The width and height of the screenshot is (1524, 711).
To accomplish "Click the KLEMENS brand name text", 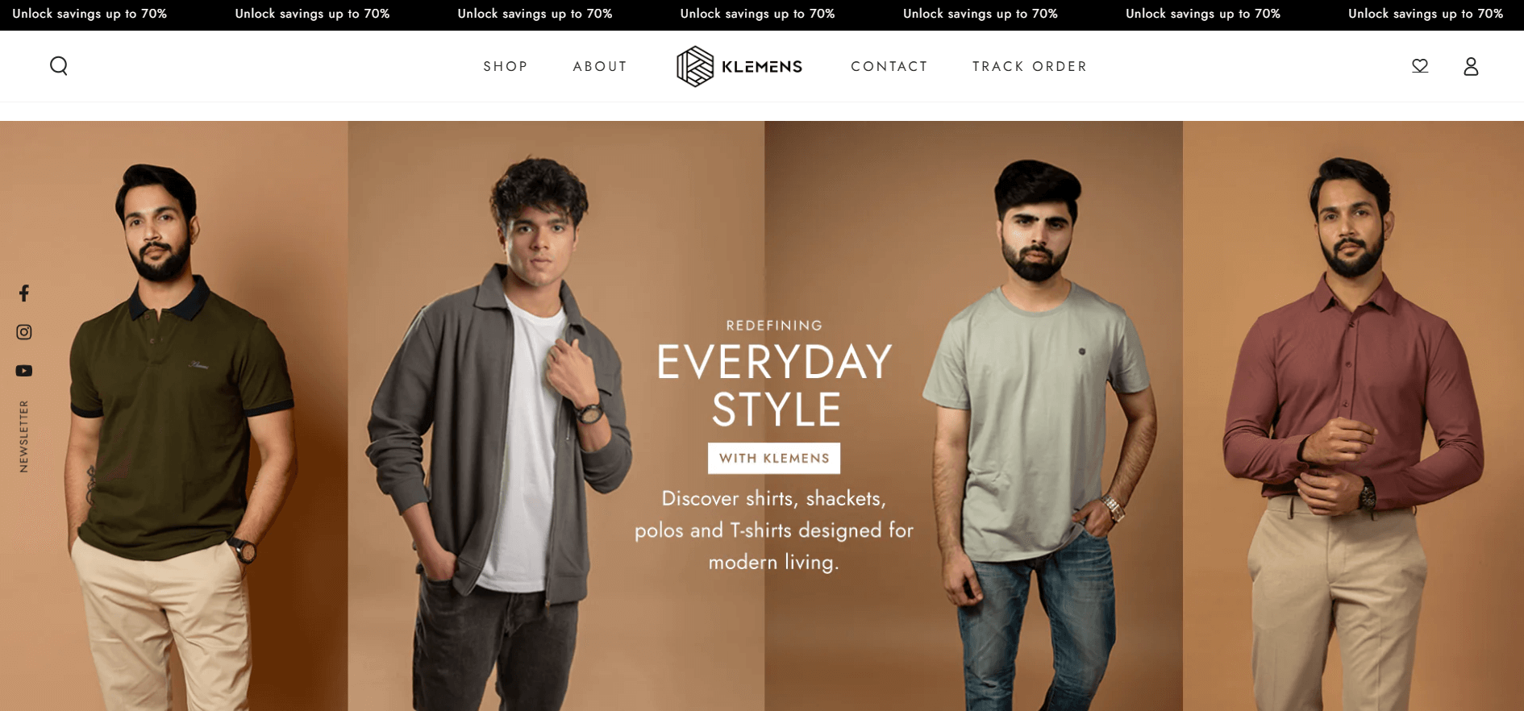I will (762, 67).
